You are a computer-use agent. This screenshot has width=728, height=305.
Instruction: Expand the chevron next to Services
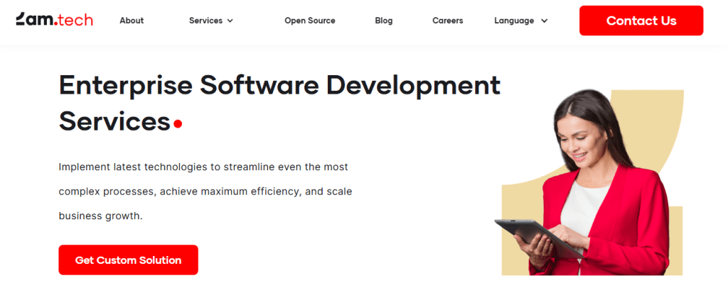pos(230,21)
